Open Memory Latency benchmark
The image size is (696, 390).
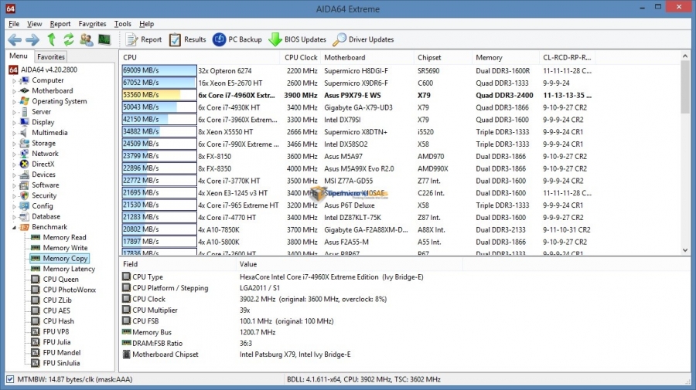69,269
